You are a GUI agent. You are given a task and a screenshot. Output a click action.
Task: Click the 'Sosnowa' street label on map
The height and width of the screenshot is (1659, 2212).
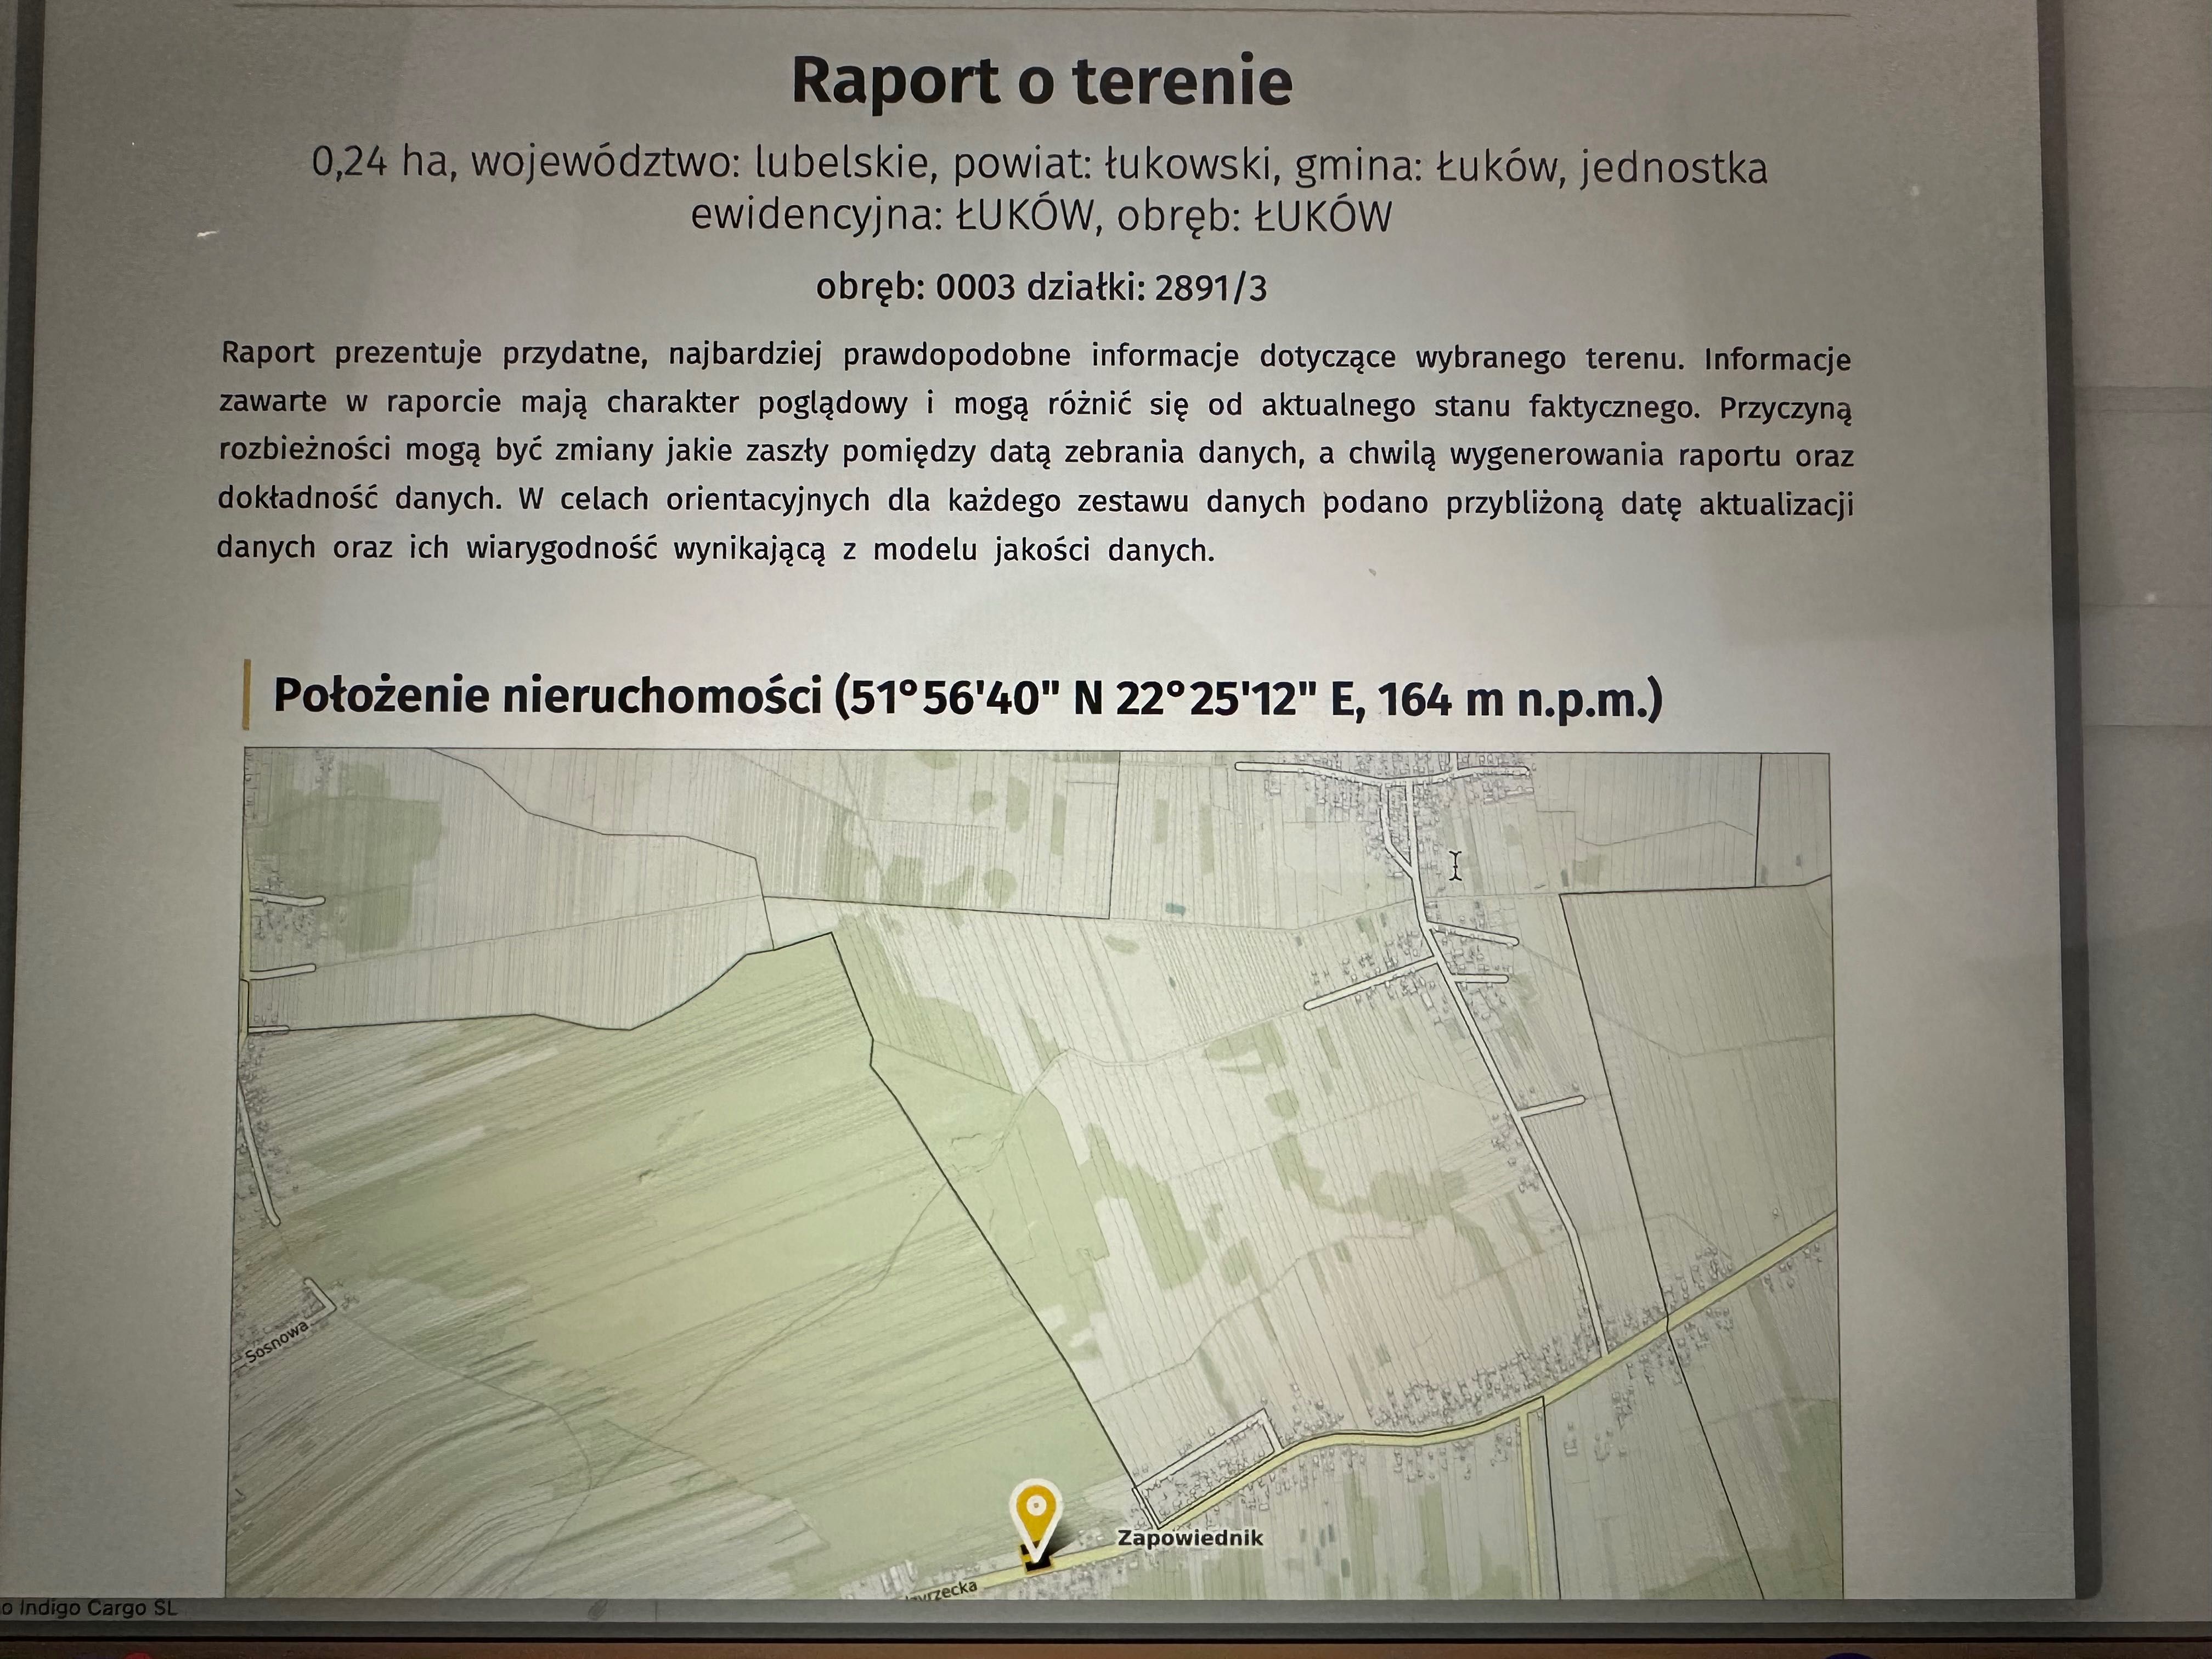277,1341
